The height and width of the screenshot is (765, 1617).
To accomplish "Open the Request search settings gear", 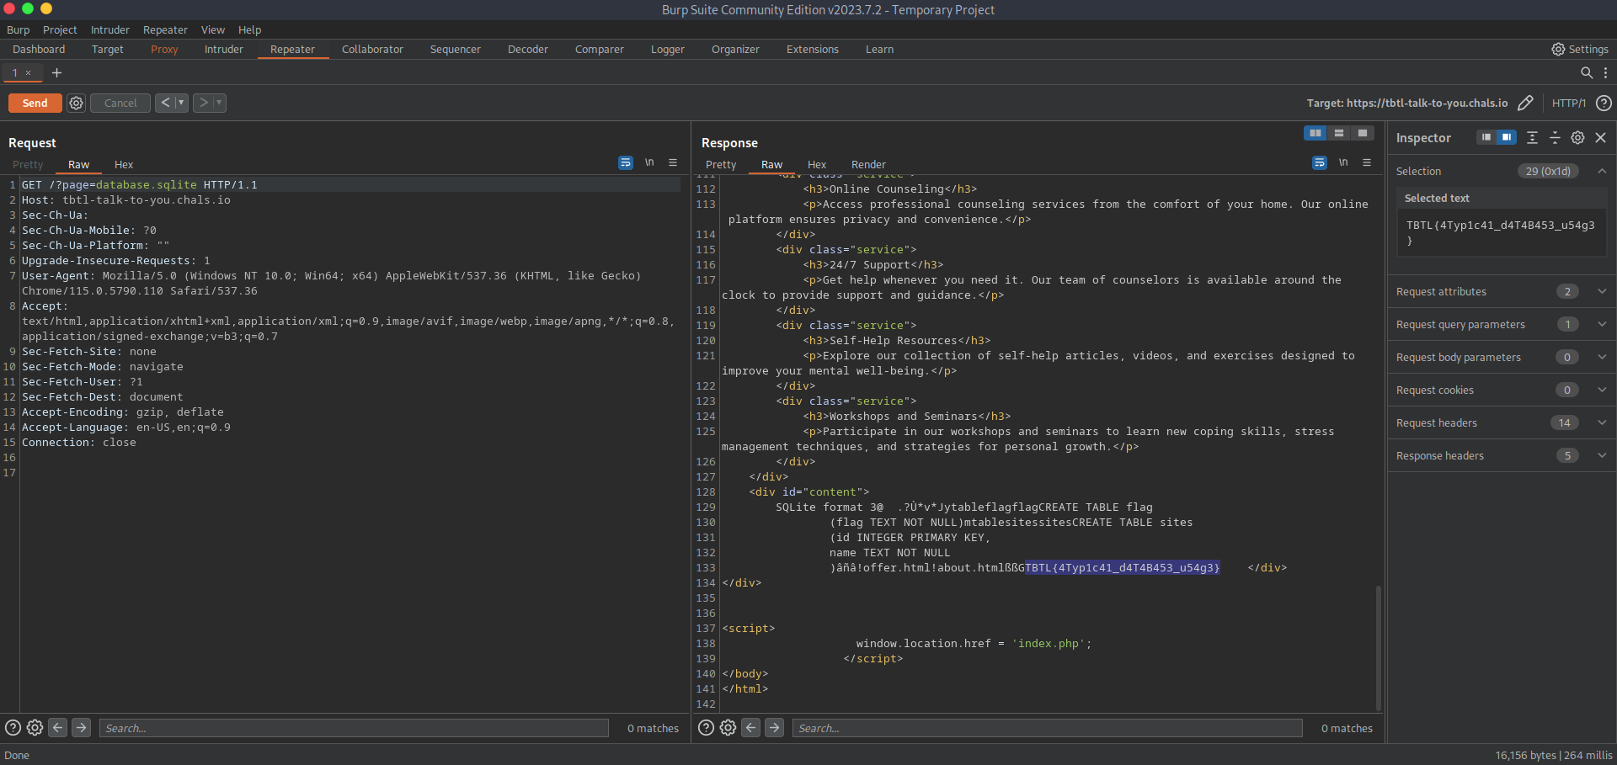I will (35, 727).
